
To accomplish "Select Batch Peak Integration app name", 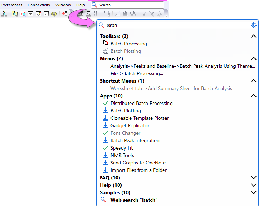I will tap(135, 140).
